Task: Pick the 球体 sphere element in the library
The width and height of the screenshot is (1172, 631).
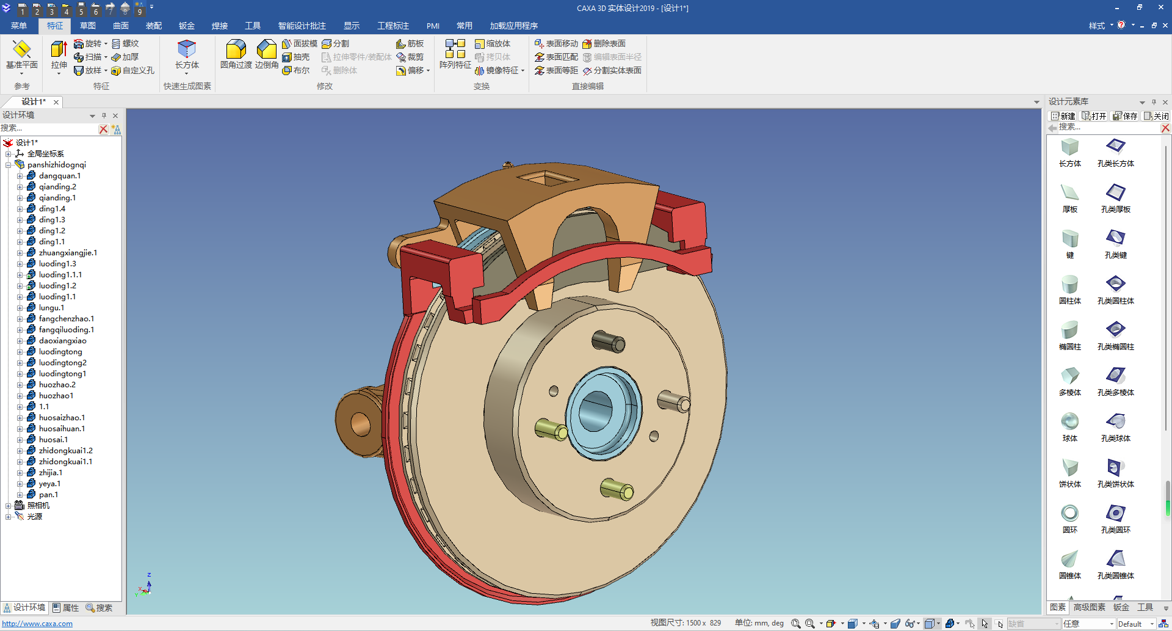Action: tap(1070, 427)
